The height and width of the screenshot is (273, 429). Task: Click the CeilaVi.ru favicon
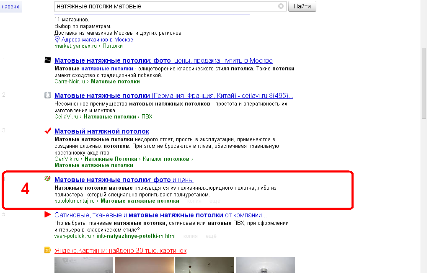click(48, 95)
